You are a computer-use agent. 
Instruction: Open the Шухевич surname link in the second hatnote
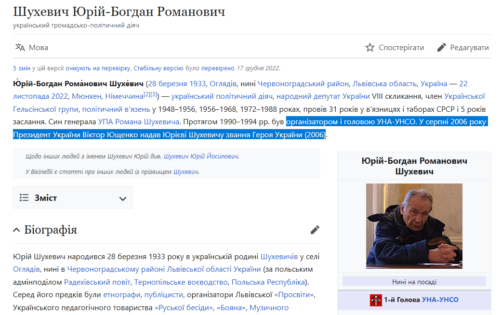click(185, 171)
